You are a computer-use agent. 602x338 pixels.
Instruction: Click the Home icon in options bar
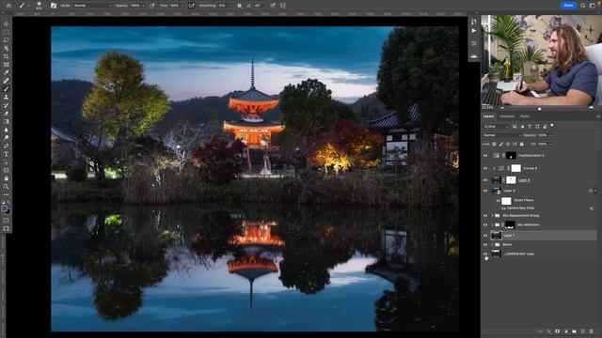coord(8,6)
